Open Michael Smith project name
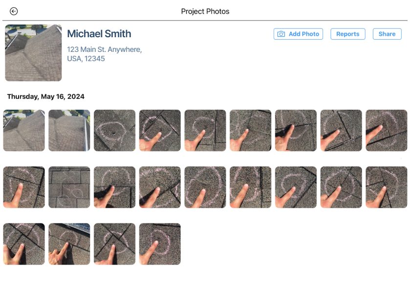 pos(99,34)
